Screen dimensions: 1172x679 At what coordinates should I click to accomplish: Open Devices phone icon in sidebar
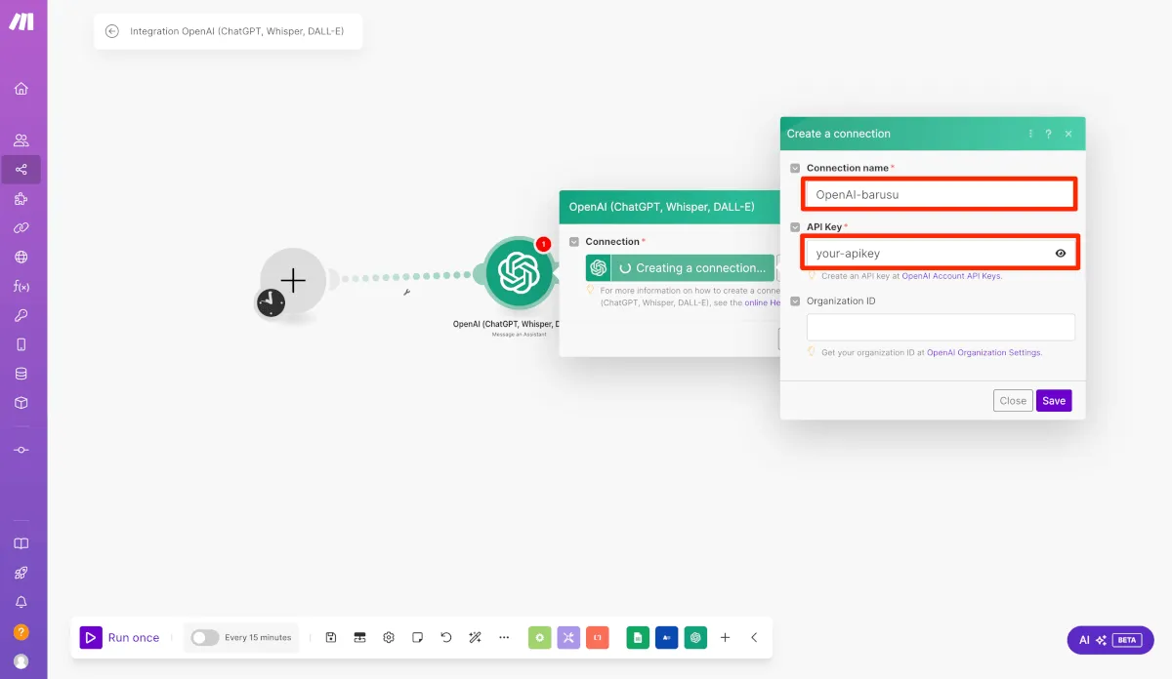coord(21,344)
